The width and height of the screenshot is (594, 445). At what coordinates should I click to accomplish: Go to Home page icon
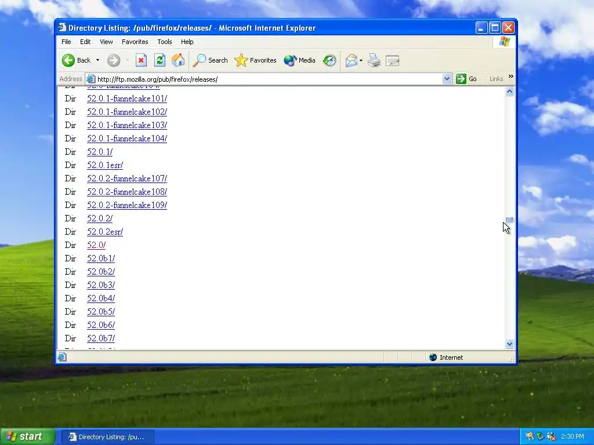(178, 60)
